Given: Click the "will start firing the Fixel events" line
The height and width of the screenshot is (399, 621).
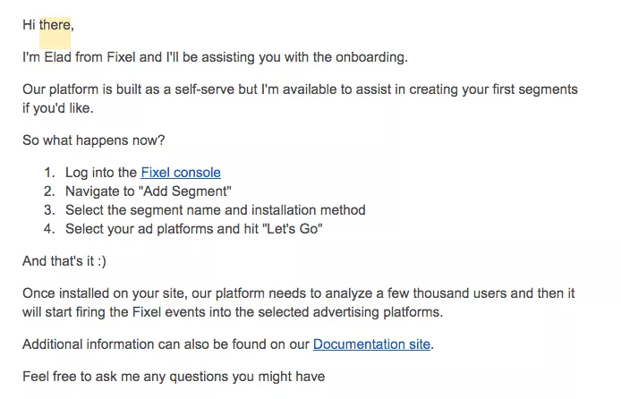Looking at the screenshot, I should pos(233,312).
